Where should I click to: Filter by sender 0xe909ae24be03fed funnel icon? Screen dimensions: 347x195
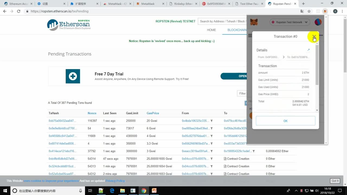click(x=211, y=128)
